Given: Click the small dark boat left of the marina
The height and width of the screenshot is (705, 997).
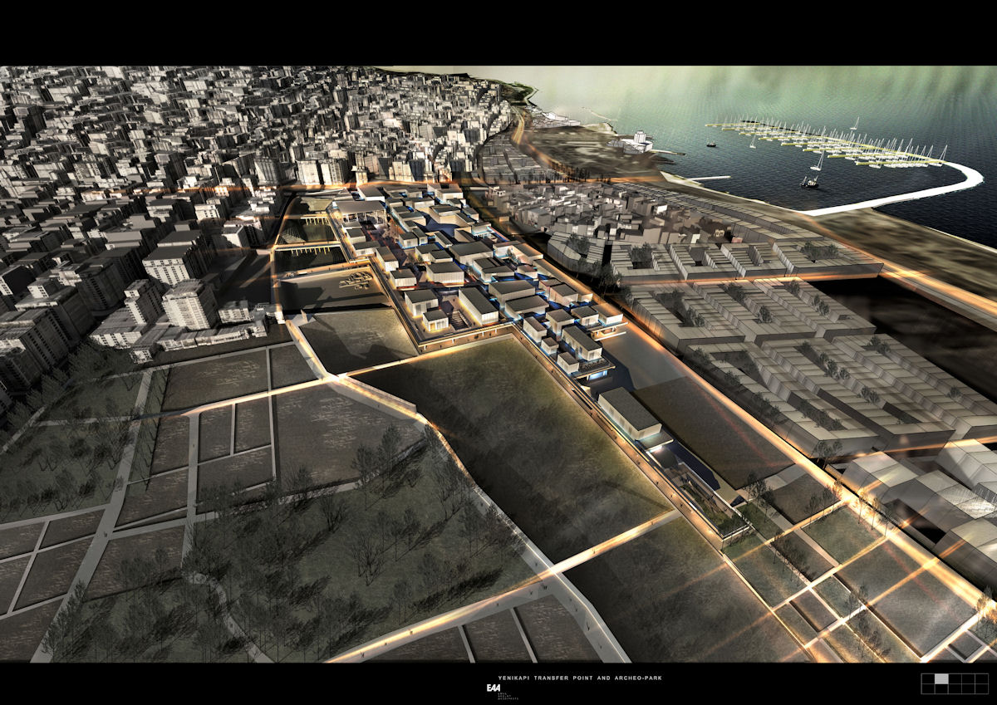Looking at the screenshot, I should tap(712, 144).
